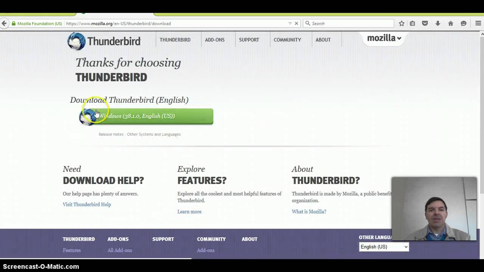Click the bookmark star icon

click(402, 23)
